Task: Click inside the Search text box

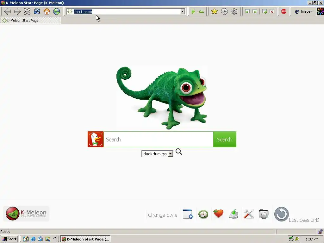Action: (158, 139)
